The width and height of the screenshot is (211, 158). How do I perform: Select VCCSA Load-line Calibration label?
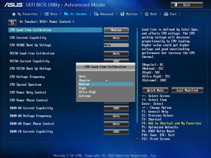(32, 53)
